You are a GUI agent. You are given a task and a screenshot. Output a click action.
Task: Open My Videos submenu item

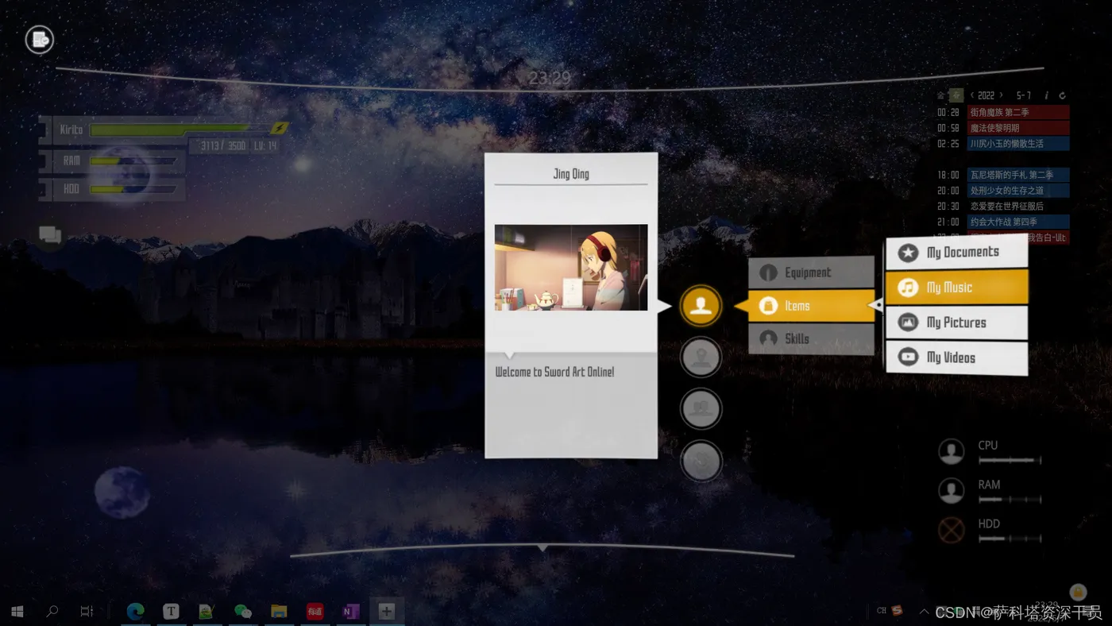click(x=956, y=357)
